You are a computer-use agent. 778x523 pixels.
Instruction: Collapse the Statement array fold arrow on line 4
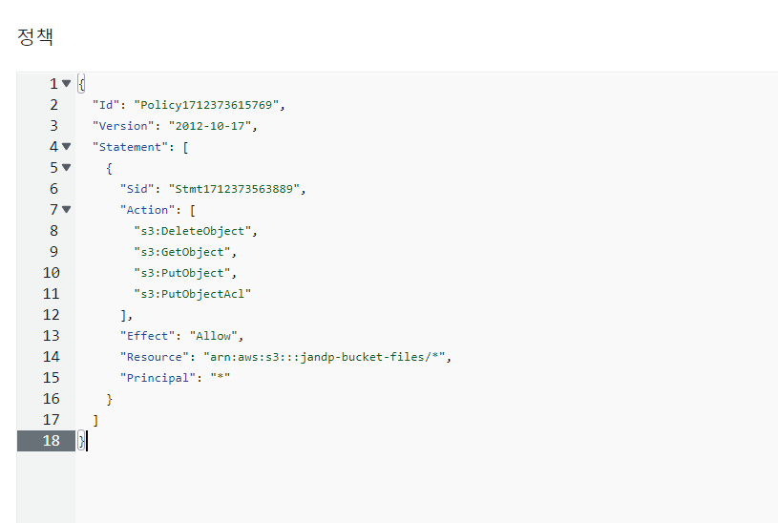[67, 146]
